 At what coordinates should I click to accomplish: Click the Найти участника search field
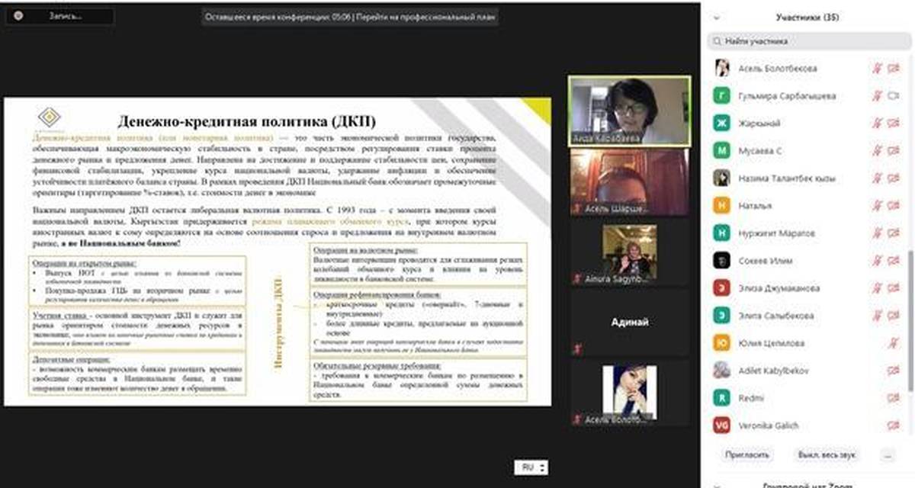click(x=808, y=41)
